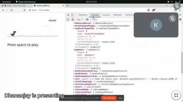Image resolution: width=183 pixels, height=102 pixels.
Task: Open the Brave Rewards triangle icon
Action: point(153,10)
